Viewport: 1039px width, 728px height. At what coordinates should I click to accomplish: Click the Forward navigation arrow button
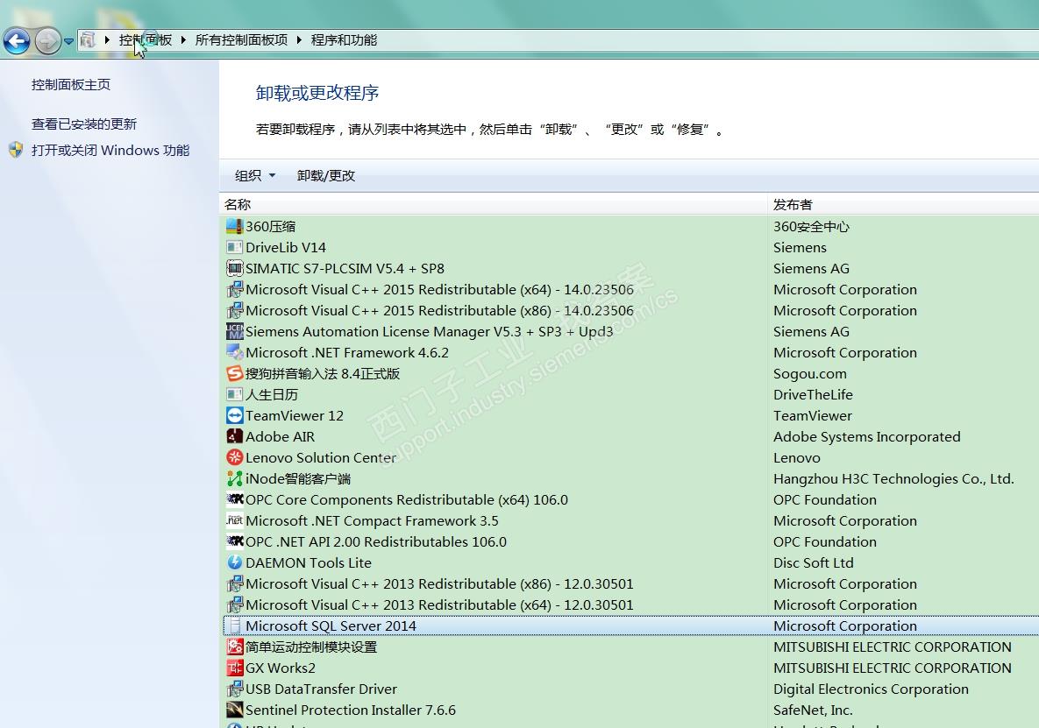click(x=47, y=41)
